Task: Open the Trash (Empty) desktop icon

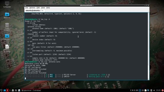Action: [7, 27]
